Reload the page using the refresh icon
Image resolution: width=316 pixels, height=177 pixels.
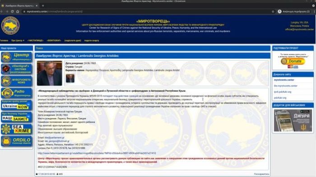coord(12,12)
